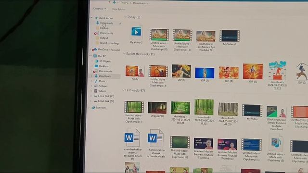This screenshot has height=173, width=308.
Task: Open Videos in navigation pane
Action: [x=102, y=91]
